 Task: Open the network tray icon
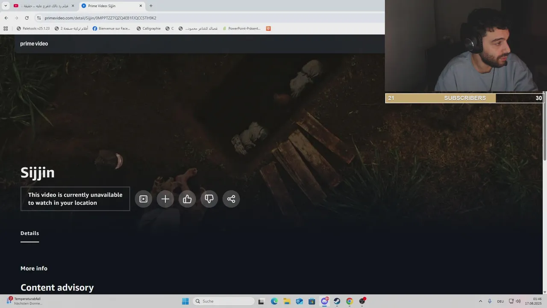click(x=511, y=301)
